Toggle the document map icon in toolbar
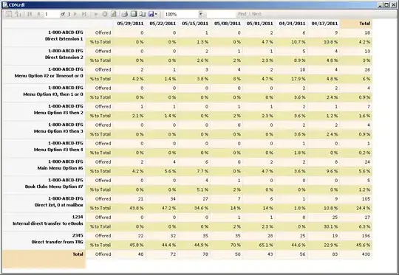 click(9, 14)
